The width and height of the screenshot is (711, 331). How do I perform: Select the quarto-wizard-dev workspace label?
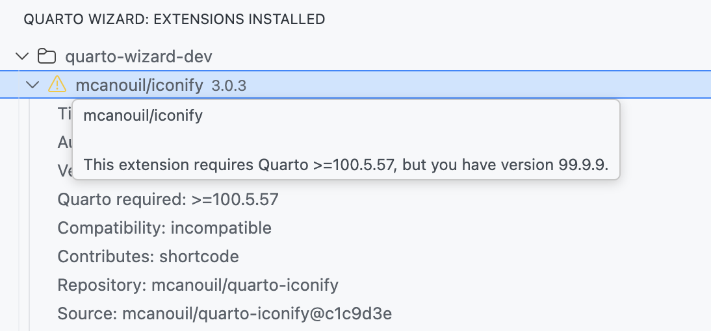click(x=138, y=56)
